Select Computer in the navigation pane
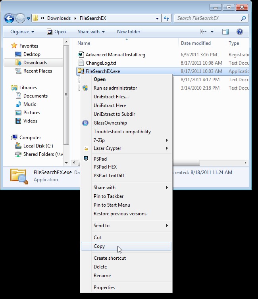The height and width of the screenshot is (299, 258). pos(26,138)
